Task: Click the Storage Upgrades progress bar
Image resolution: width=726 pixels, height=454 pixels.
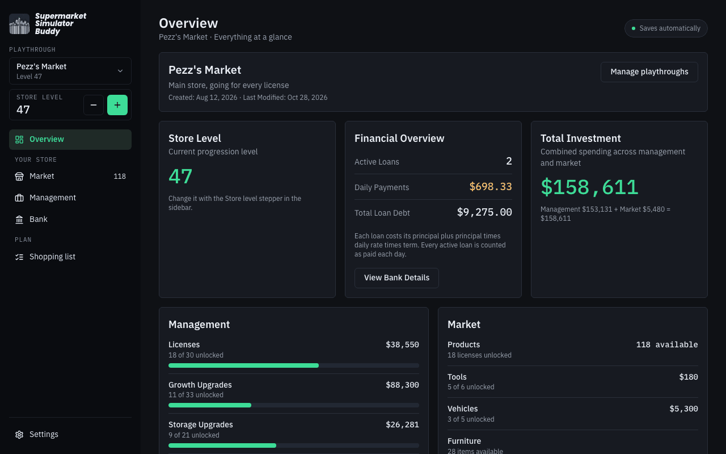Action: tap(294, 445)
